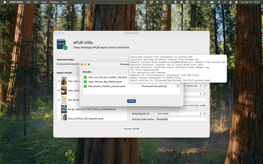263x164 pixels.
Task: Open the dropdown above the font-size field
Action: 192,94
